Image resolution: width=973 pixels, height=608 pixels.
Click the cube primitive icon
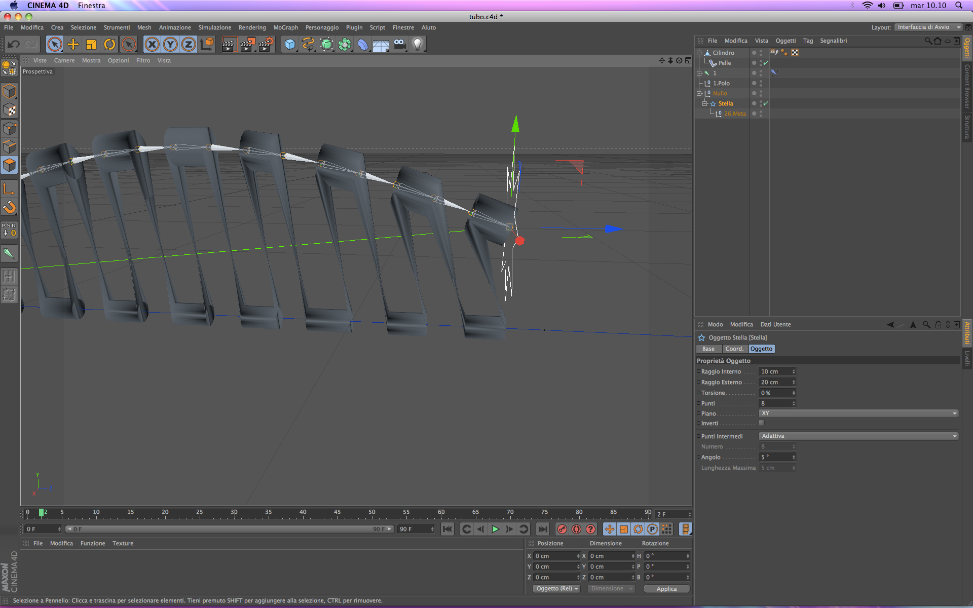point(289,45)
